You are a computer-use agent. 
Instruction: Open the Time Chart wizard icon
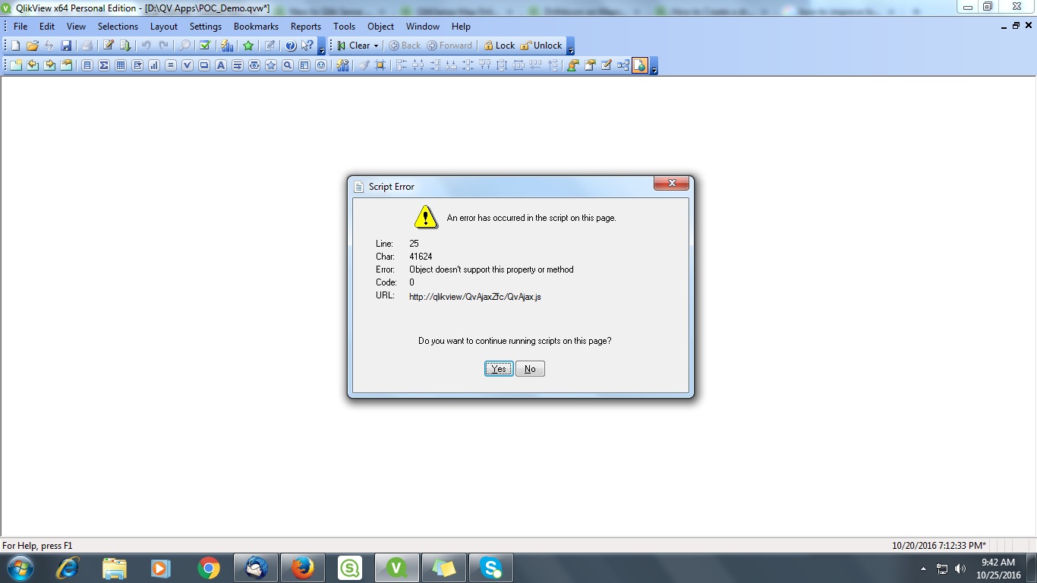pos(342,65)
